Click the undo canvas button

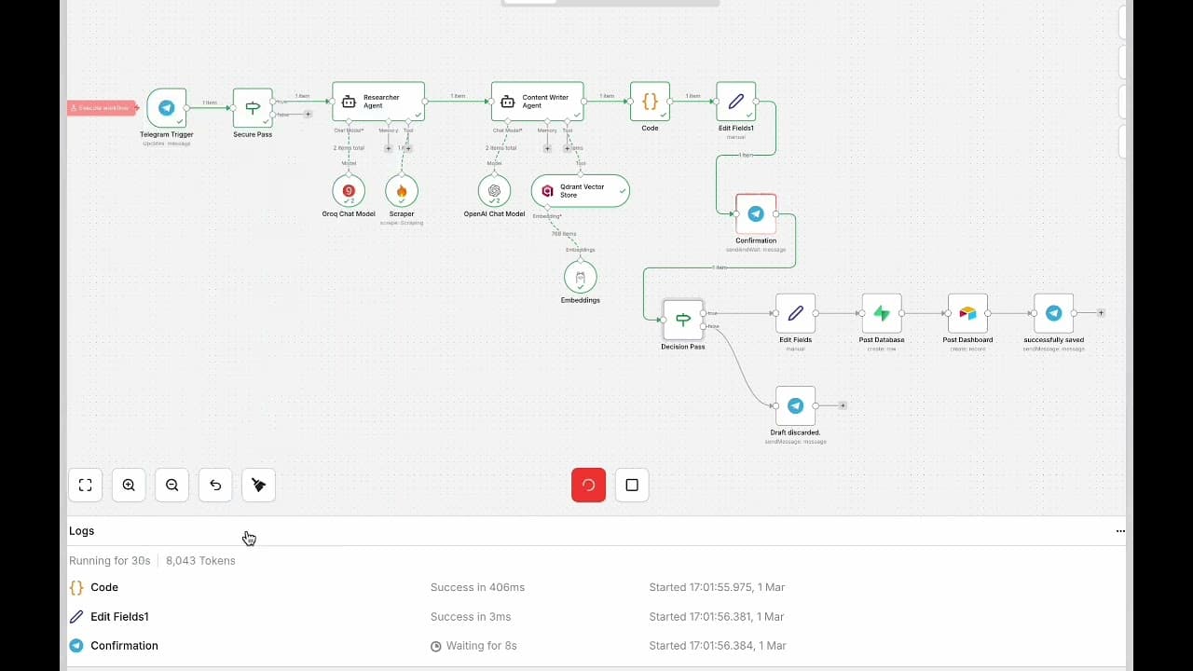click(x=215, y=485)
